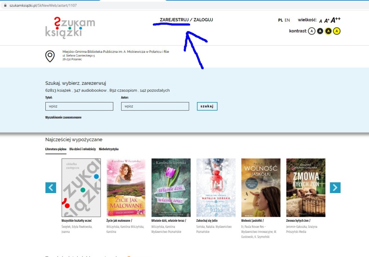Set medium font size A+

[x=326, y=20]
